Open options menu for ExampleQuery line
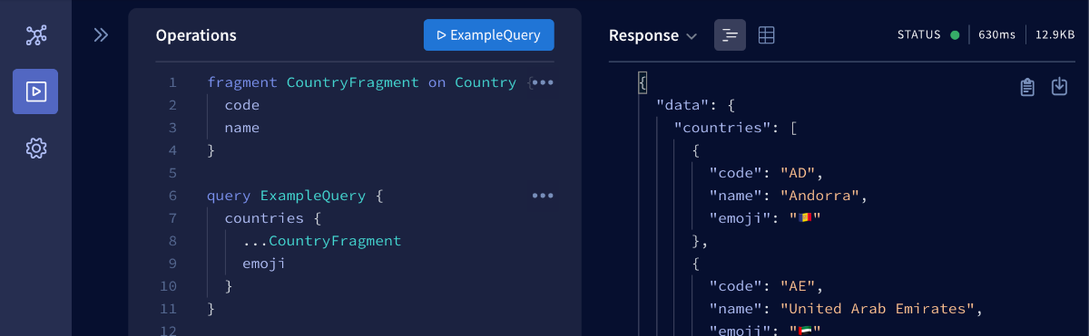 pos(543,196)
